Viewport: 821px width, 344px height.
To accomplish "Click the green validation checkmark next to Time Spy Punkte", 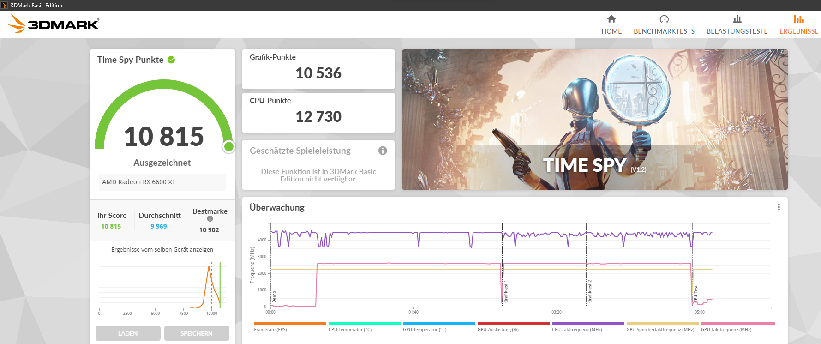I will [x=171, y=60].
